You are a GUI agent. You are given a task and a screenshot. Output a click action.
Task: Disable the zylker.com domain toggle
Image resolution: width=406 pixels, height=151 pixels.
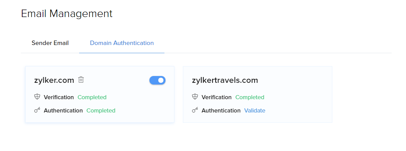[157, 80]
